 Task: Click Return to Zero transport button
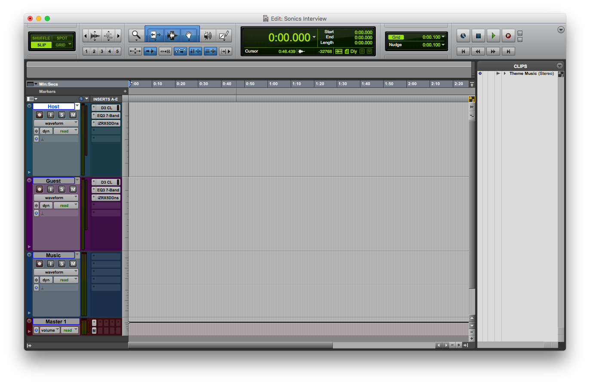(463, 51)
